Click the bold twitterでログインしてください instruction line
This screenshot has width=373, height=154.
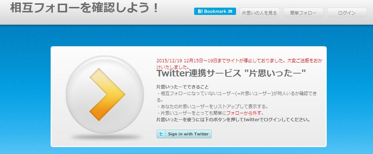(x=233, y=120)
